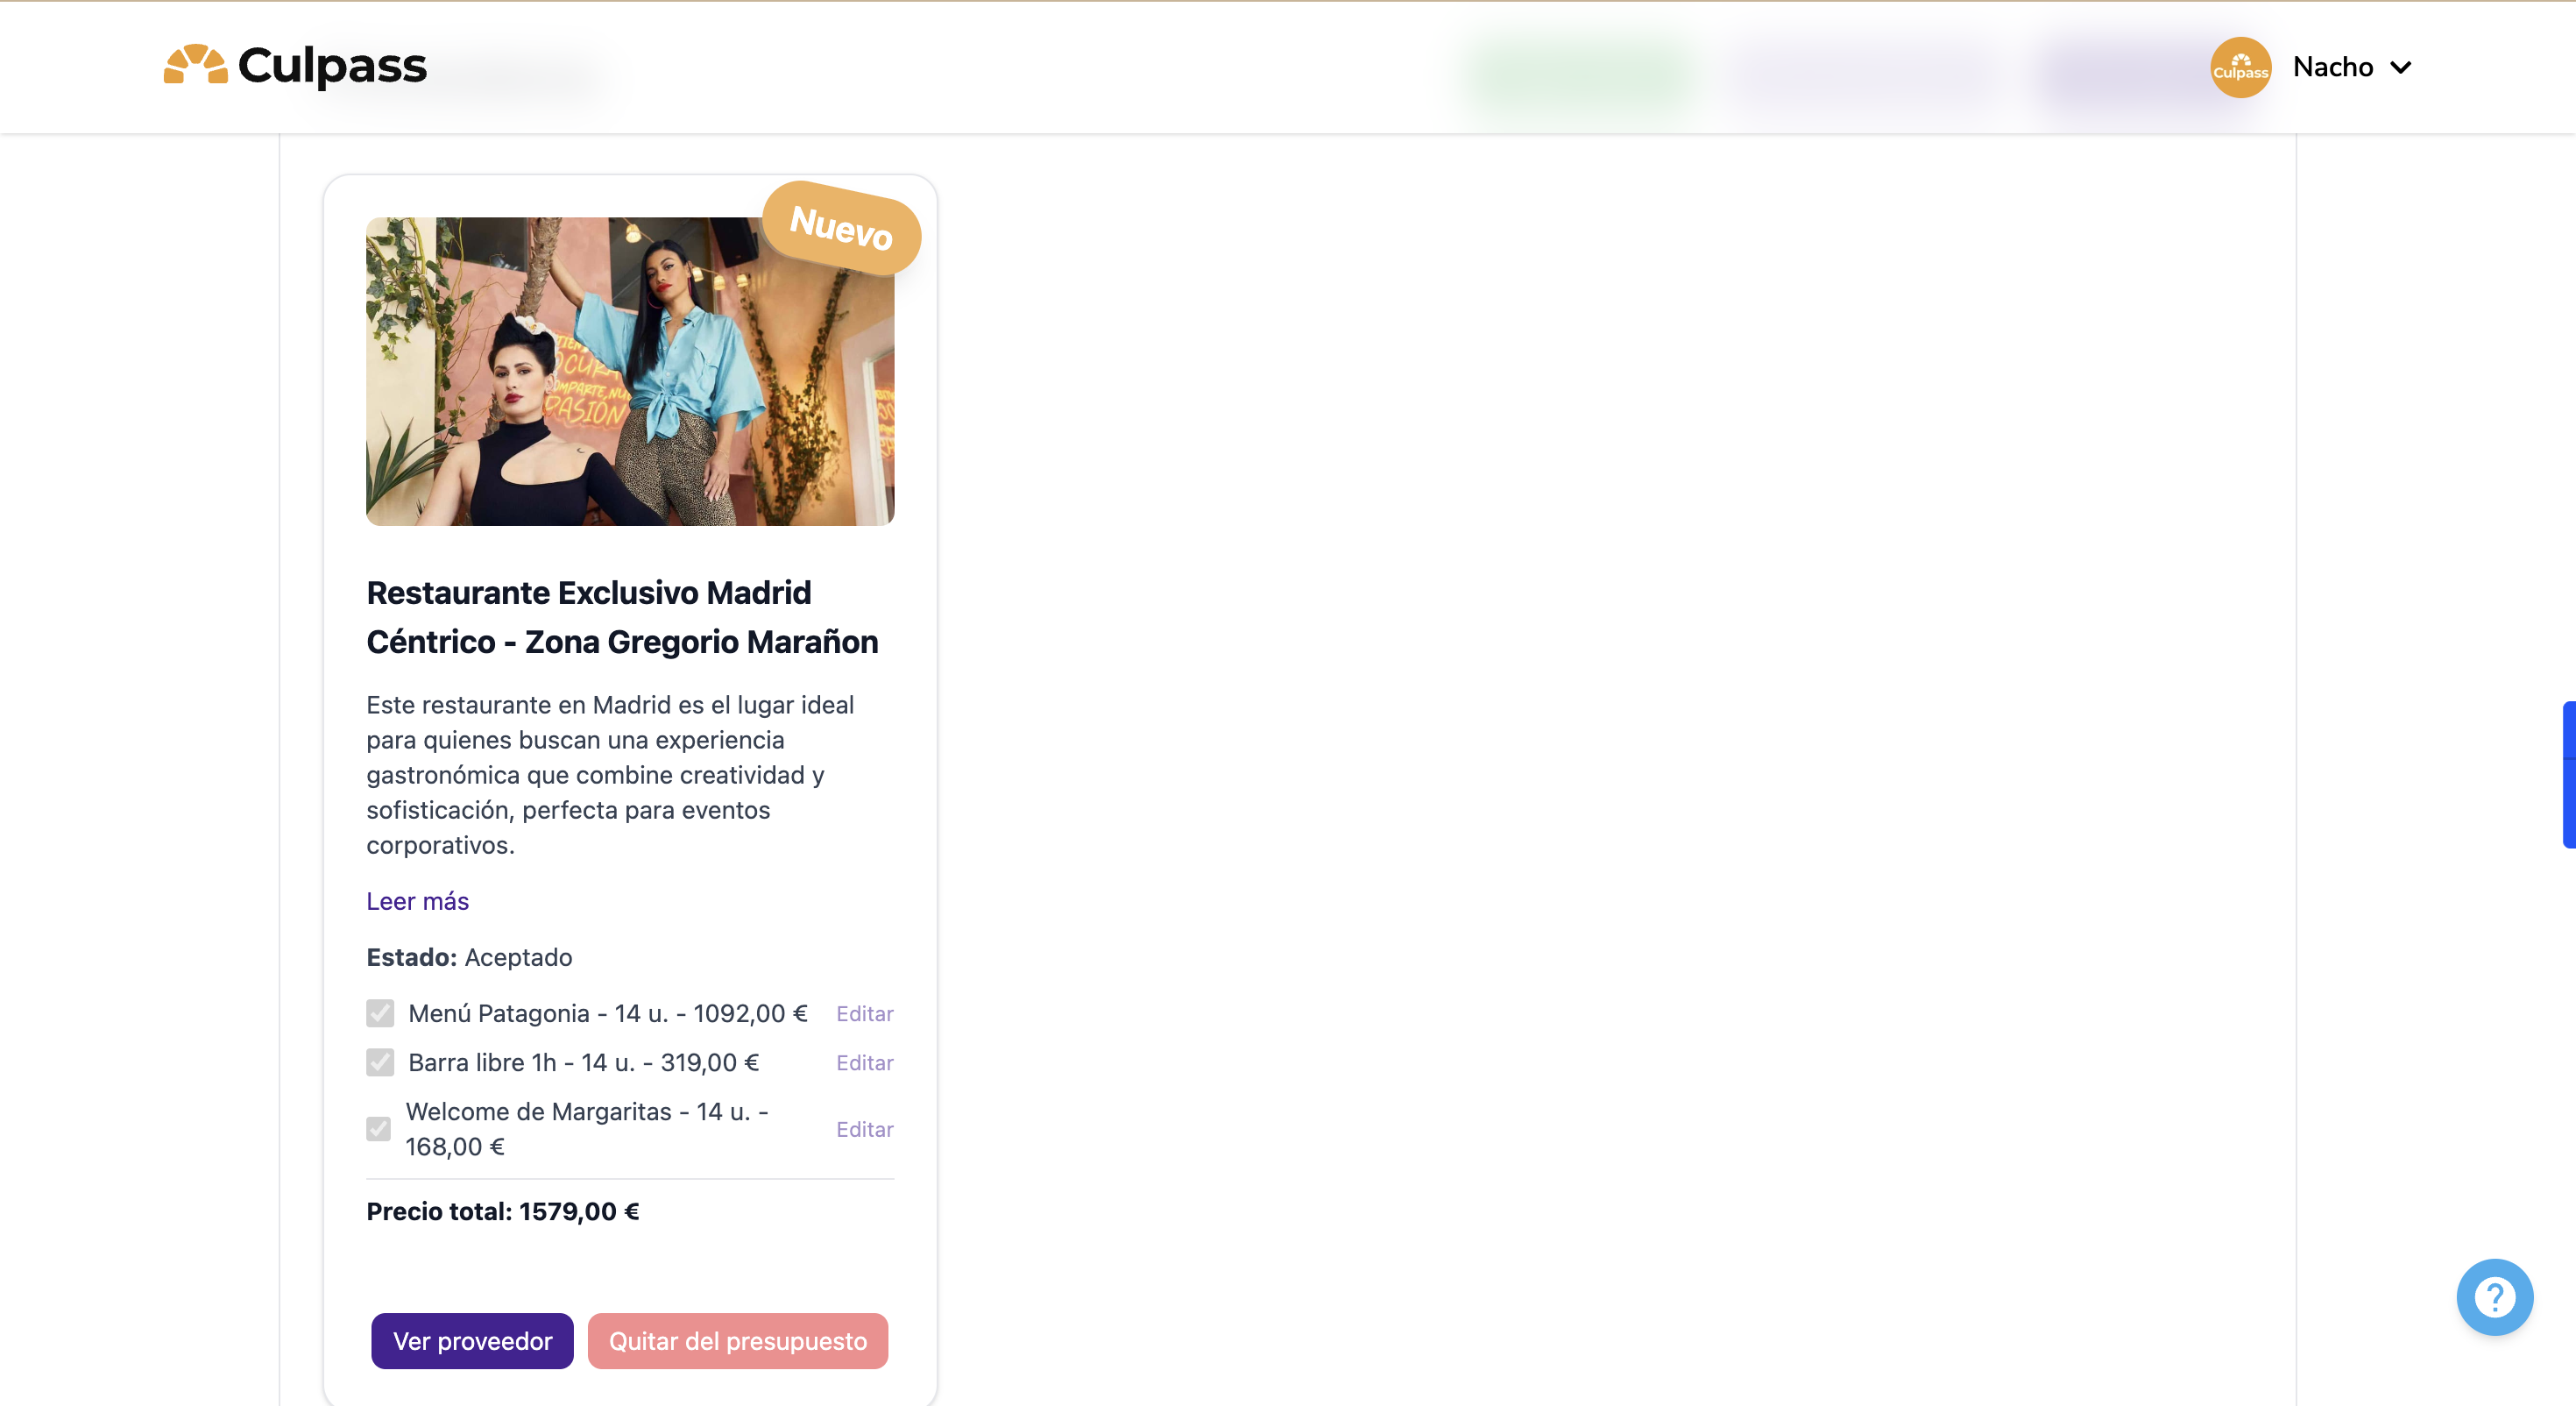2576x1406 pixels.
Task: Toggle the Menú Patagonia checkbox
Action: click(380, 1012)
